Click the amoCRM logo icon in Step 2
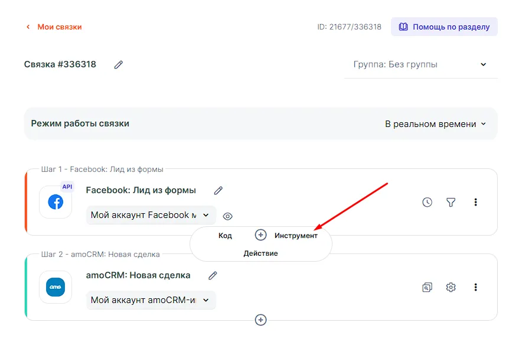 (56, 287)
